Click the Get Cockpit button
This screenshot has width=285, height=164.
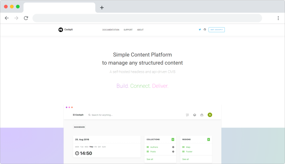216,30
